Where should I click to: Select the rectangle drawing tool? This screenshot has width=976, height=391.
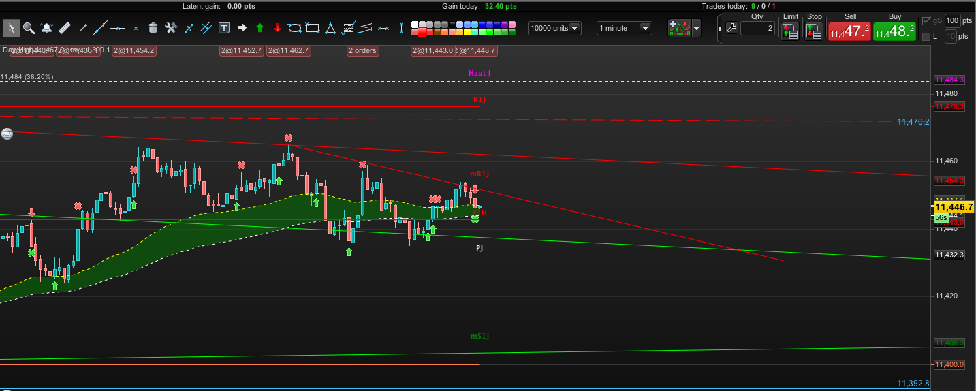point(313,28)
